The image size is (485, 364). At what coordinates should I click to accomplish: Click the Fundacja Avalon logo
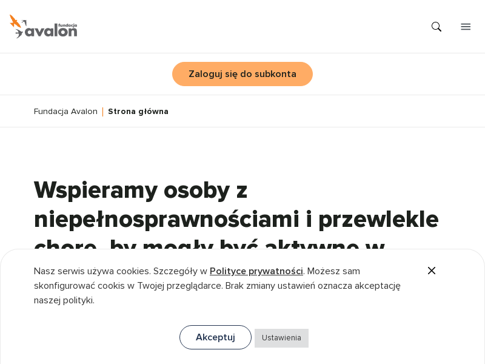point(43,27)
